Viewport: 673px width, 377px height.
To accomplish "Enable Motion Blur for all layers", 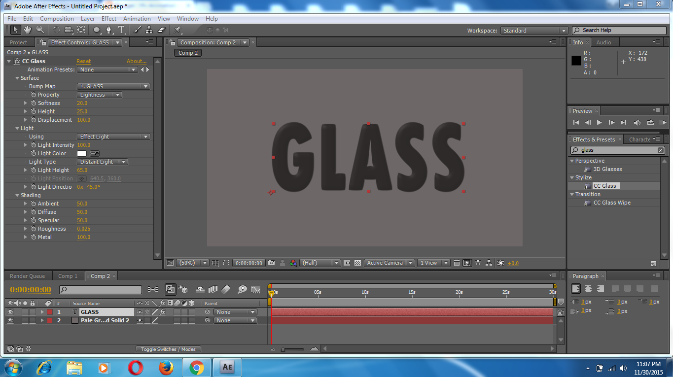I will (213, 290).
